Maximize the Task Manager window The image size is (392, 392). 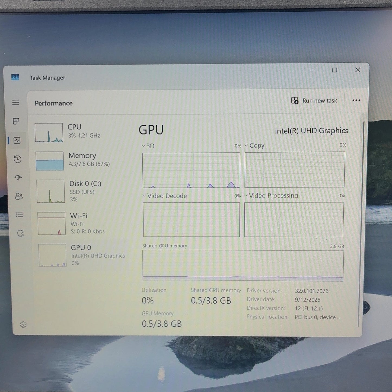click(335, 70)
